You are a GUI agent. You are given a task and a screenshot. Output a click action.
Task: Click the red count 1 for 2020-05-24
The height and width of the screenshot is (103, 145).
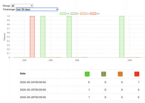coord(139,82)
